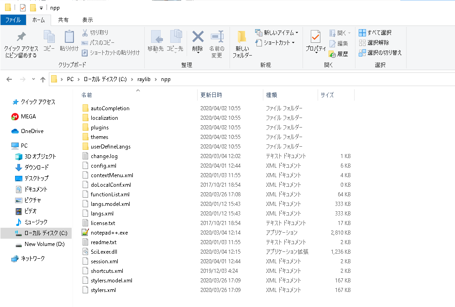Select the stylers.model.xml file
The width and height of the screenshot is (455, 307).
pyautogui.click(x=107, y=281)
